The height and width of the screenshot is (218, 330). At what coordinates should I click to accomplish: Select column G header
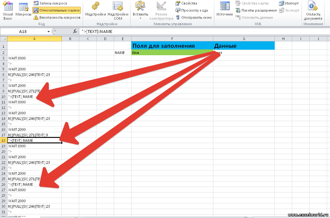(x=244, y=39)
